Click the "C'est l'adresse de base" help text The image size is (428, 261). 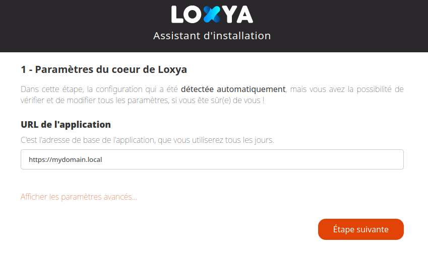click(147, 140)
